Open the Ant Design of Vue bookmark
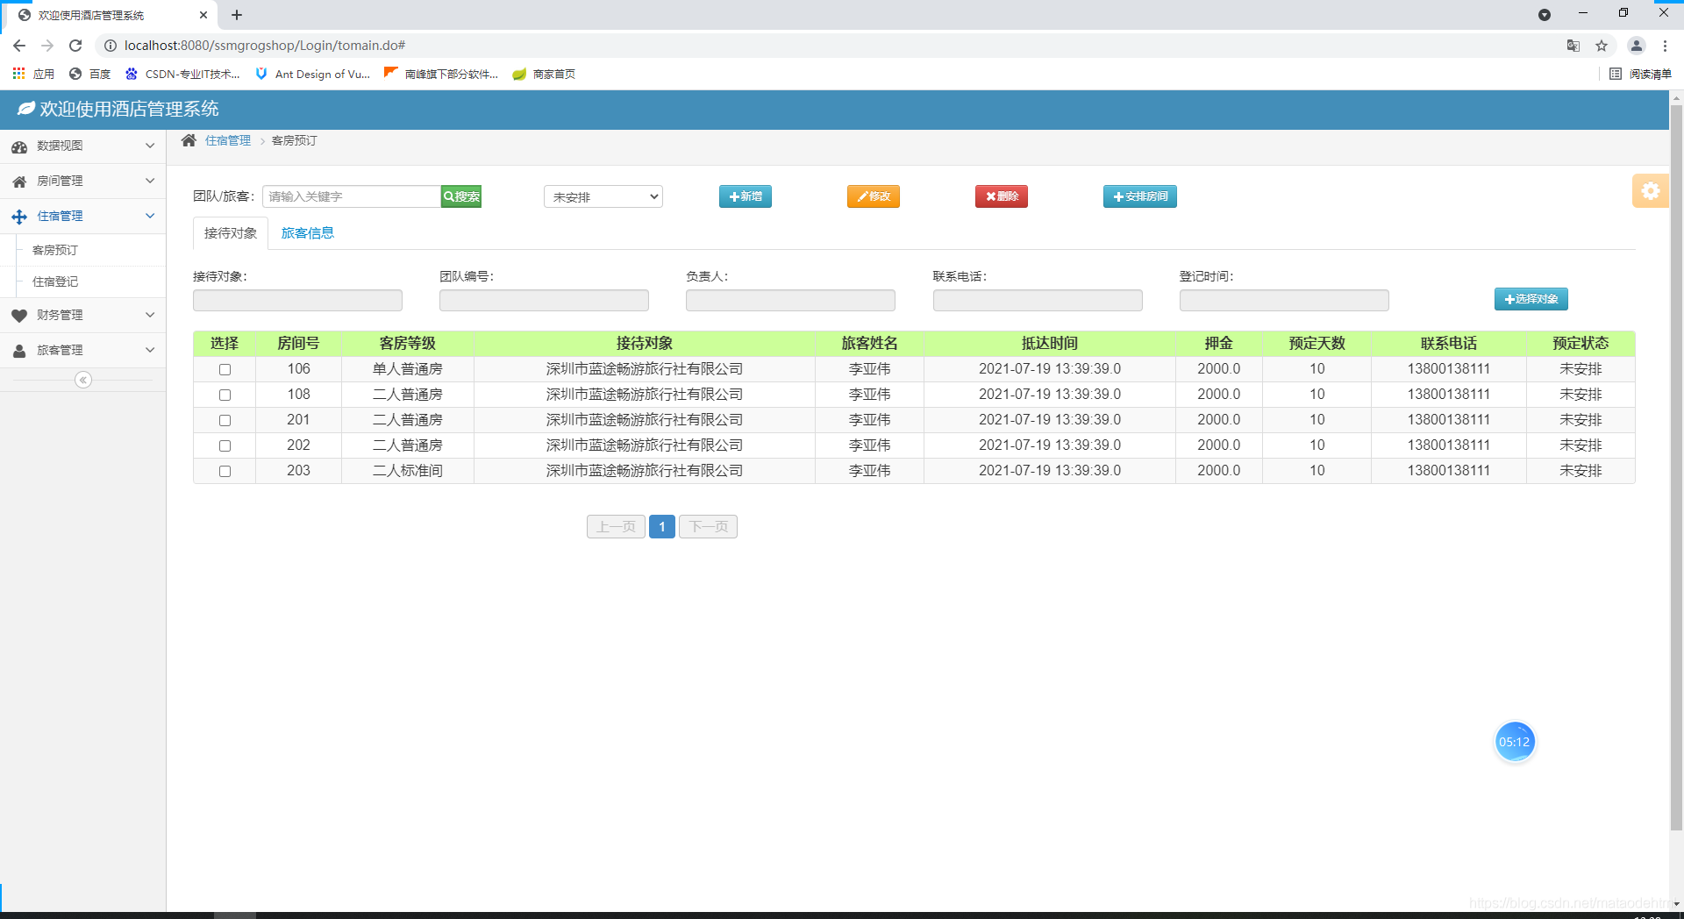 [x=313, y=74]
